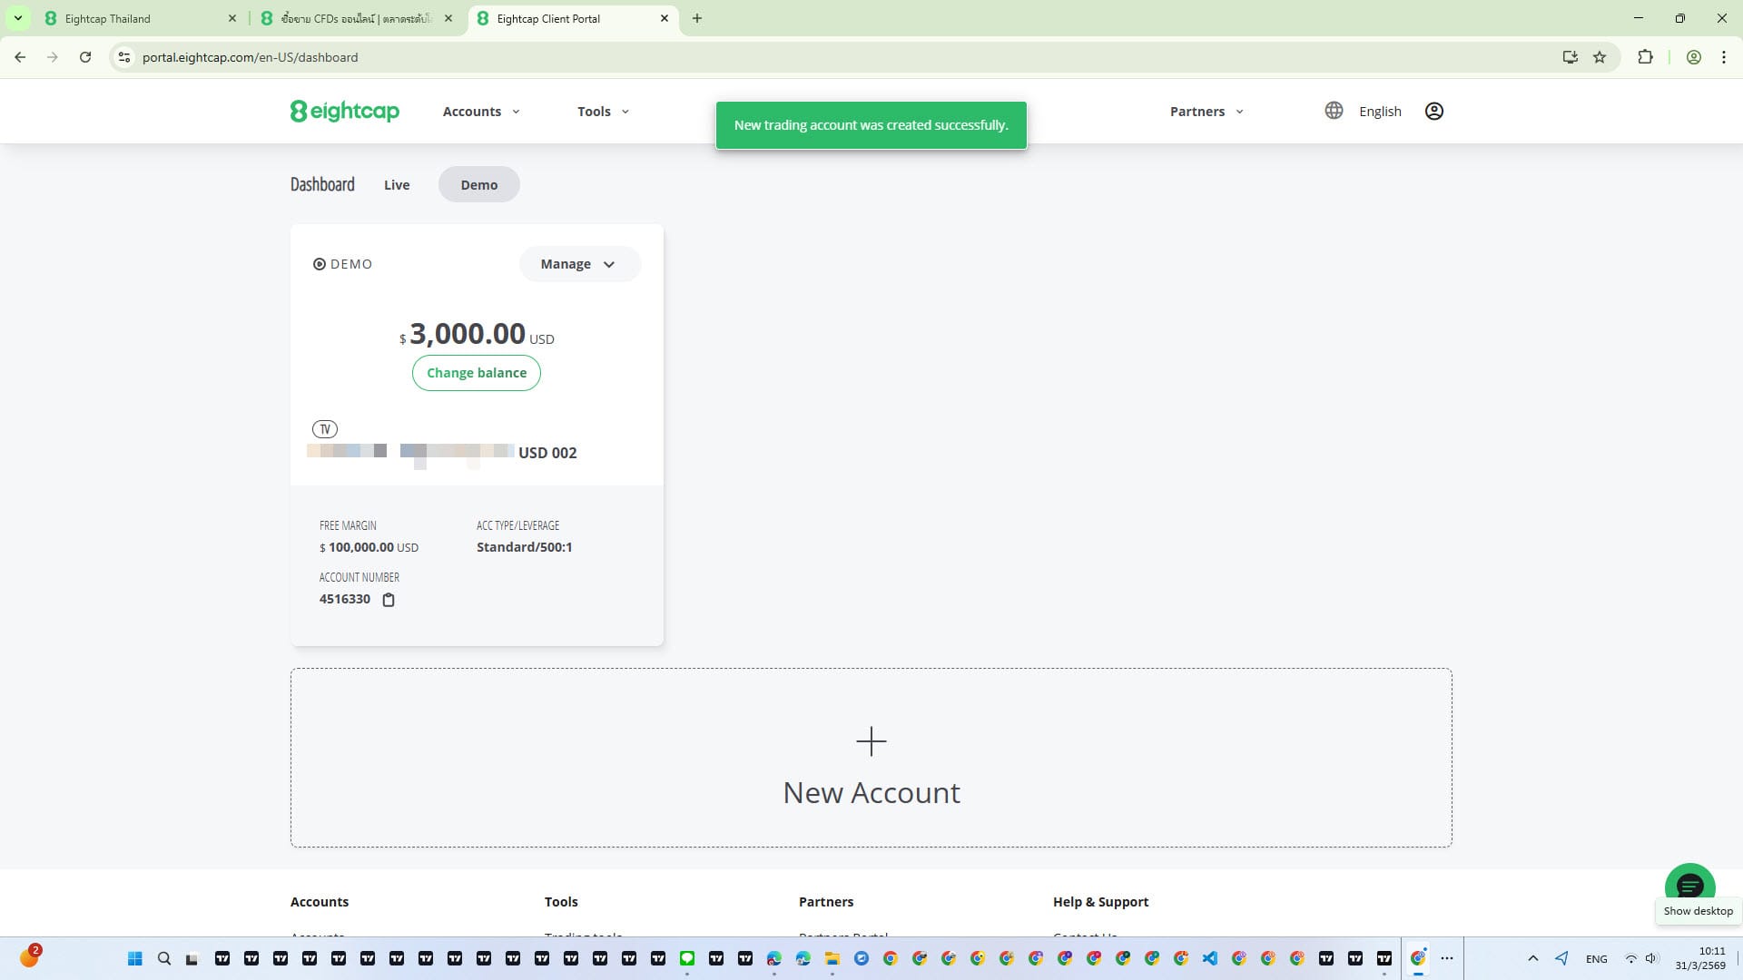Switch to Live accounts toggle
Viewport: 1743px width, 980px height.
[397, 185]
